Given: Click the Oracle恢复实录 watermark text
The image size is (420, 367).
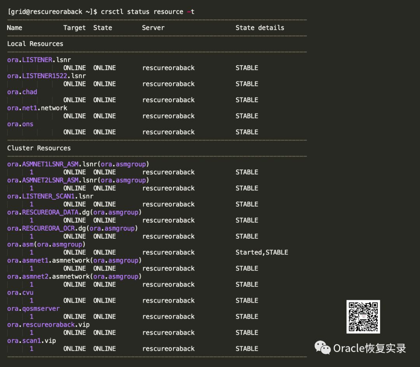Looking at the screenshot, I should click(x=369, y=348).
